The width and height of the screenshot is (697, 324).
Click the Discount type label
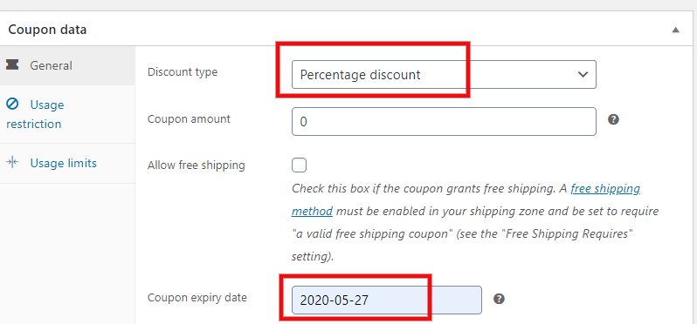(183, 71)
